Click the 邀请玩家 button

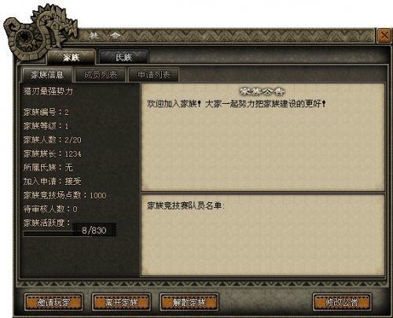[53, 302]
